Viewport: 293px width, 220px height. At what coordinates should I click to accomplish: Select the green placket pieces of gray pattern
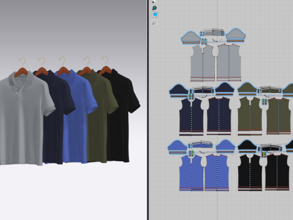click(x=204, y=42)
